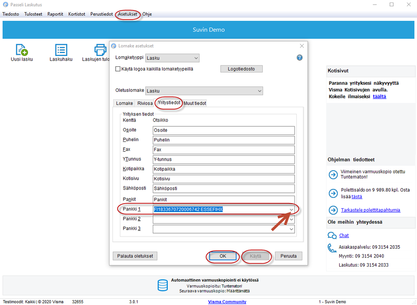Confirm with the OK button
This screenshot has width=417, height=305.
pos(222,256)
